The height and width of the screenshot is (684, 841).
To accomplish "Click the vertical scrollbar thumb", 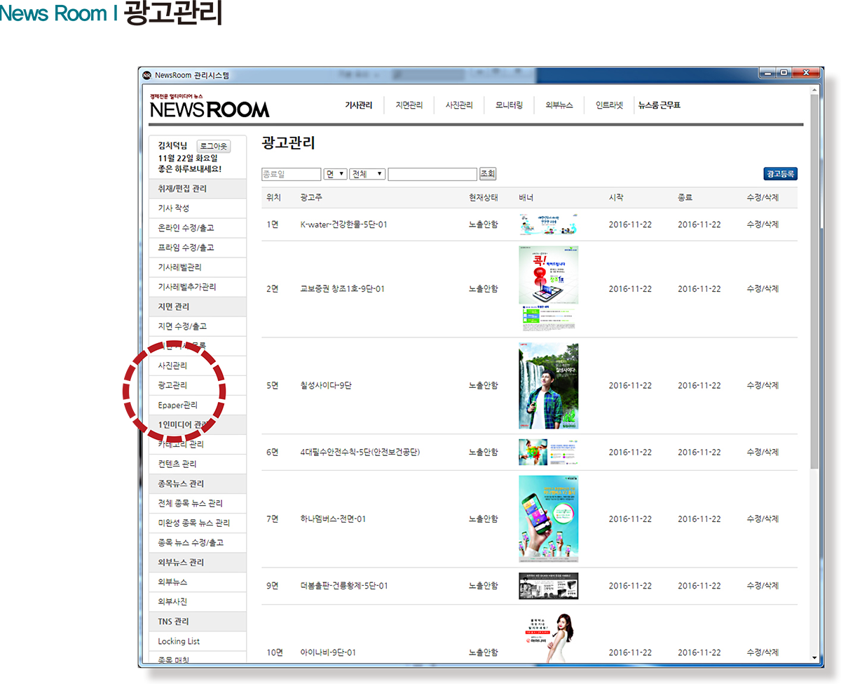I will coord(814,281).
